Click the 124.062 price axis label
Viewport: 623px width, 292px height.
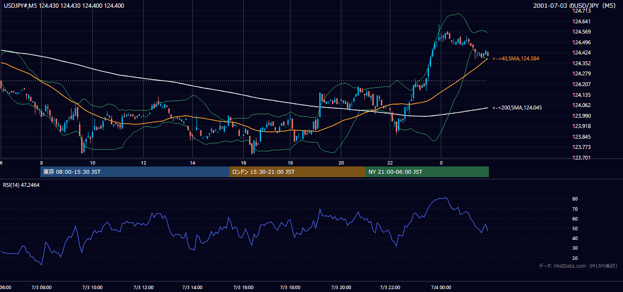[582, 105]
